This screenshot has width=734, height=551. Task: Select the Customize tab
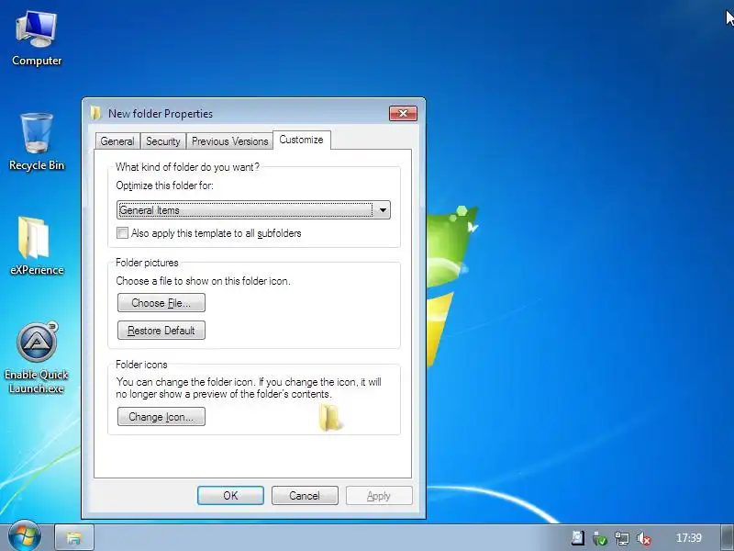[x=302, y=140]
